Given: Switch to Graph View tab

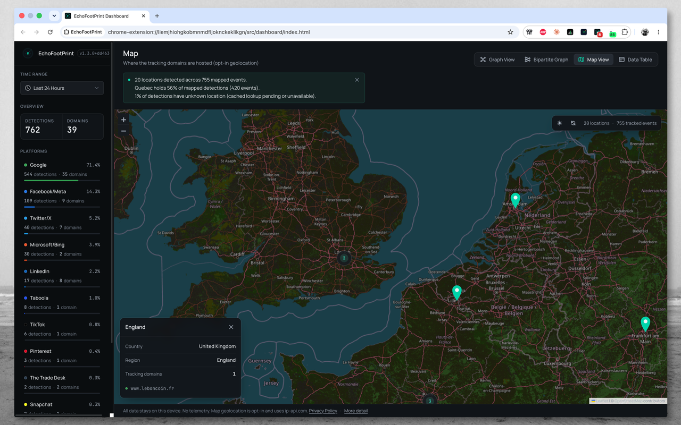Looking at the screenshot, I should [x=497, y=59].
